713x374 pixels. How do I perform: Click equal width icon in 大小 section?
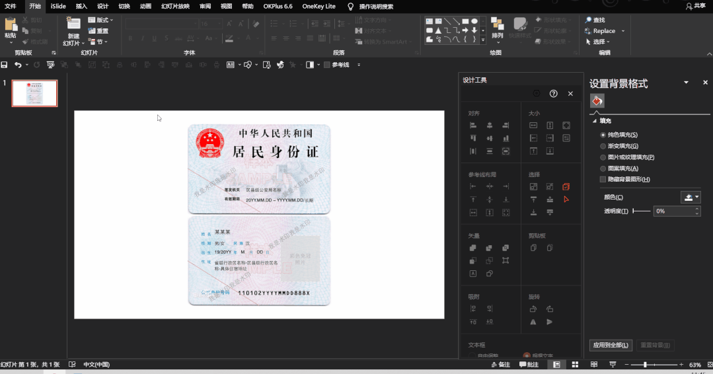[x=533, y=126]
